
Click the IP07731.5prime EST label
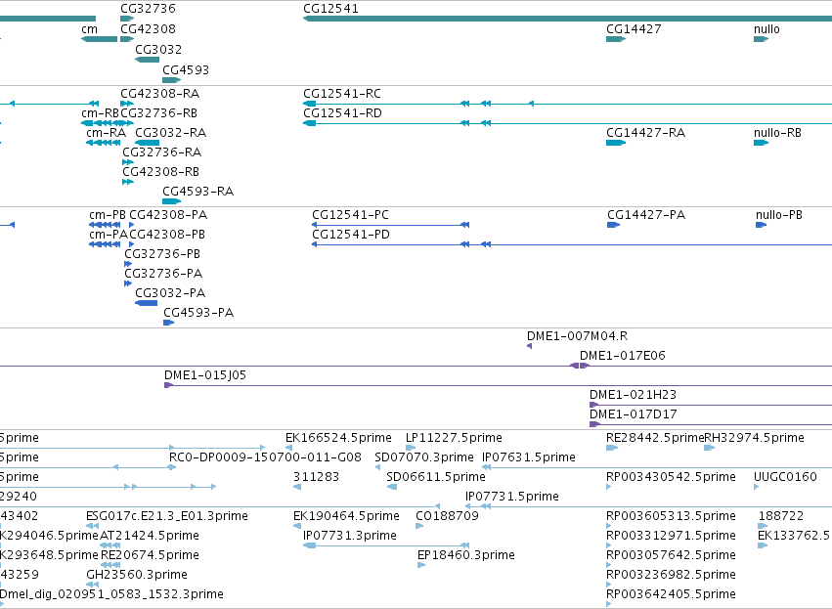[x=512, y=497]
